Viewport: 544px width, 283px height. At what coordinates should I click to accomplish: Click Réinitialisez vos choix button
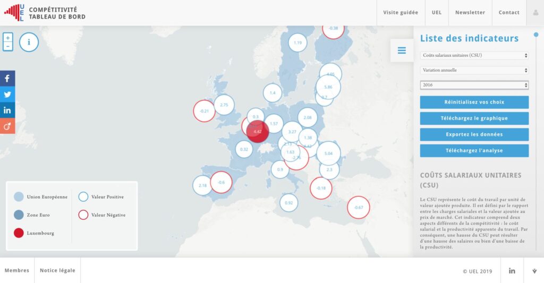pyautogui.click(x=474, y=102)
